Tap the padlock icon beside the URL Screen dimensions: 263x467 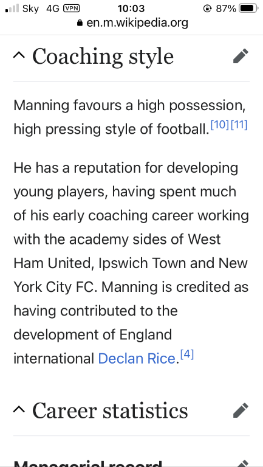(x=80, y=23)
